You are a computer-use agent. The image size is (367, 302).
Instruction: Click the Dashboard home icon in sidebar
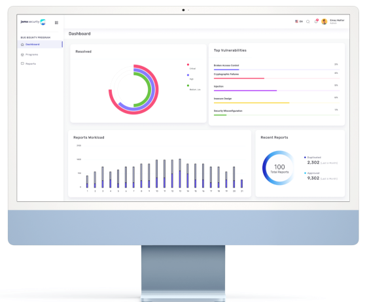[x=22, y=44]
